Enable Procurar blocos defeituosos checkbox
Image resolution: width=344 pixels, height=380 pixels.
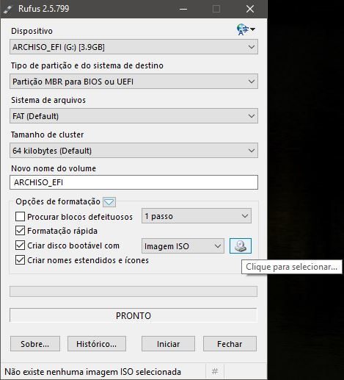pos(20,217)
